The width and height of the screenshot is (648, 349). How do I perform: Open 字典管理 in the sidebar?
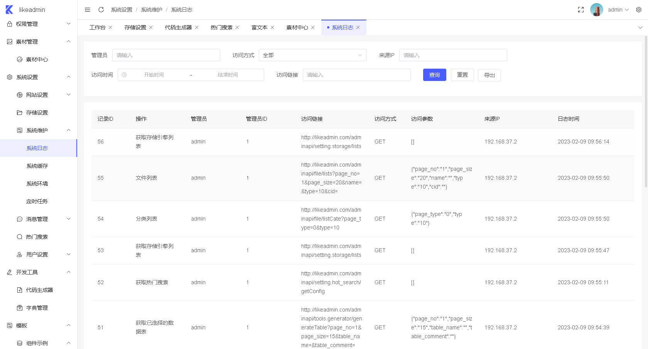39,308
